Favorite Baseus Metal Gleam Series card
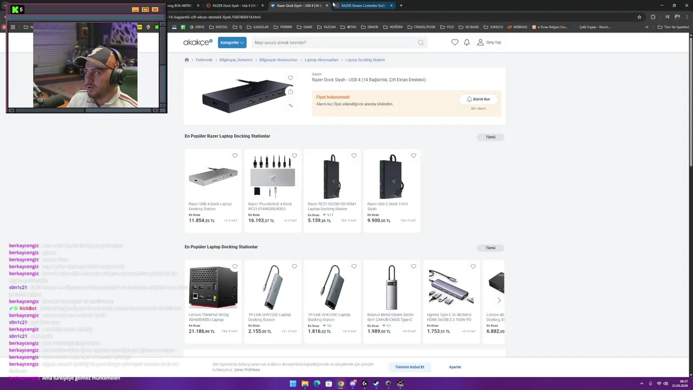693x390 pixels. pyautogui.click(x=414, y=266)
